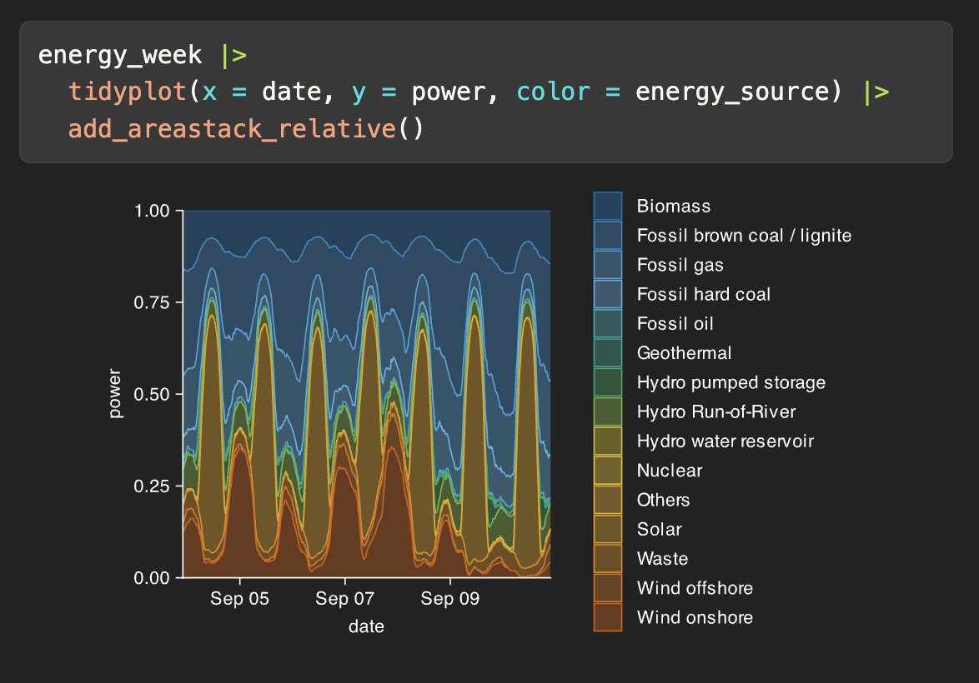Select the Fossil oil legend swatch

pyautogui.click(x=608, y=323)
